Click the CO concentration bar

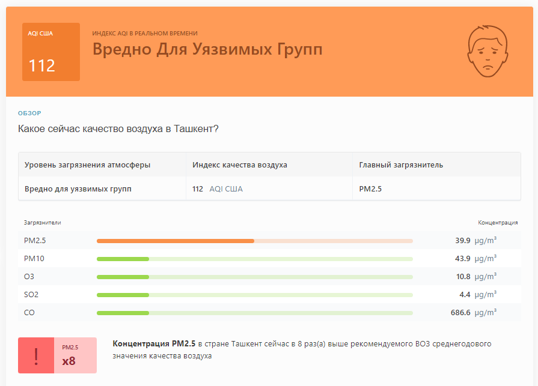[255, 313]
